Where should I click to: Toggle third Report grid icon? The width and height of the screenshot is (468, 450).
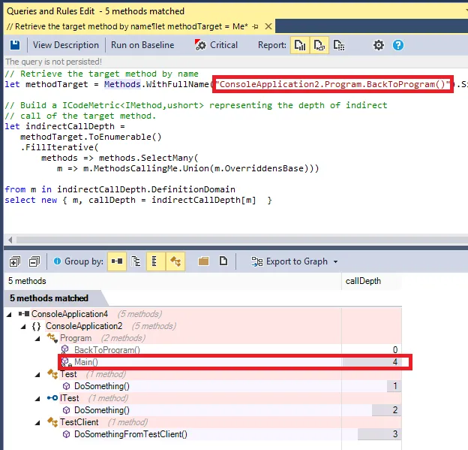click(x=339, y=45)
